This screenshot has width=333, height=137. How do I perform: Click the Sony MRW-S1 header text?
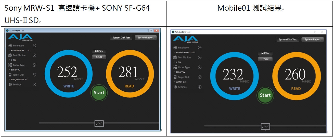77,14
